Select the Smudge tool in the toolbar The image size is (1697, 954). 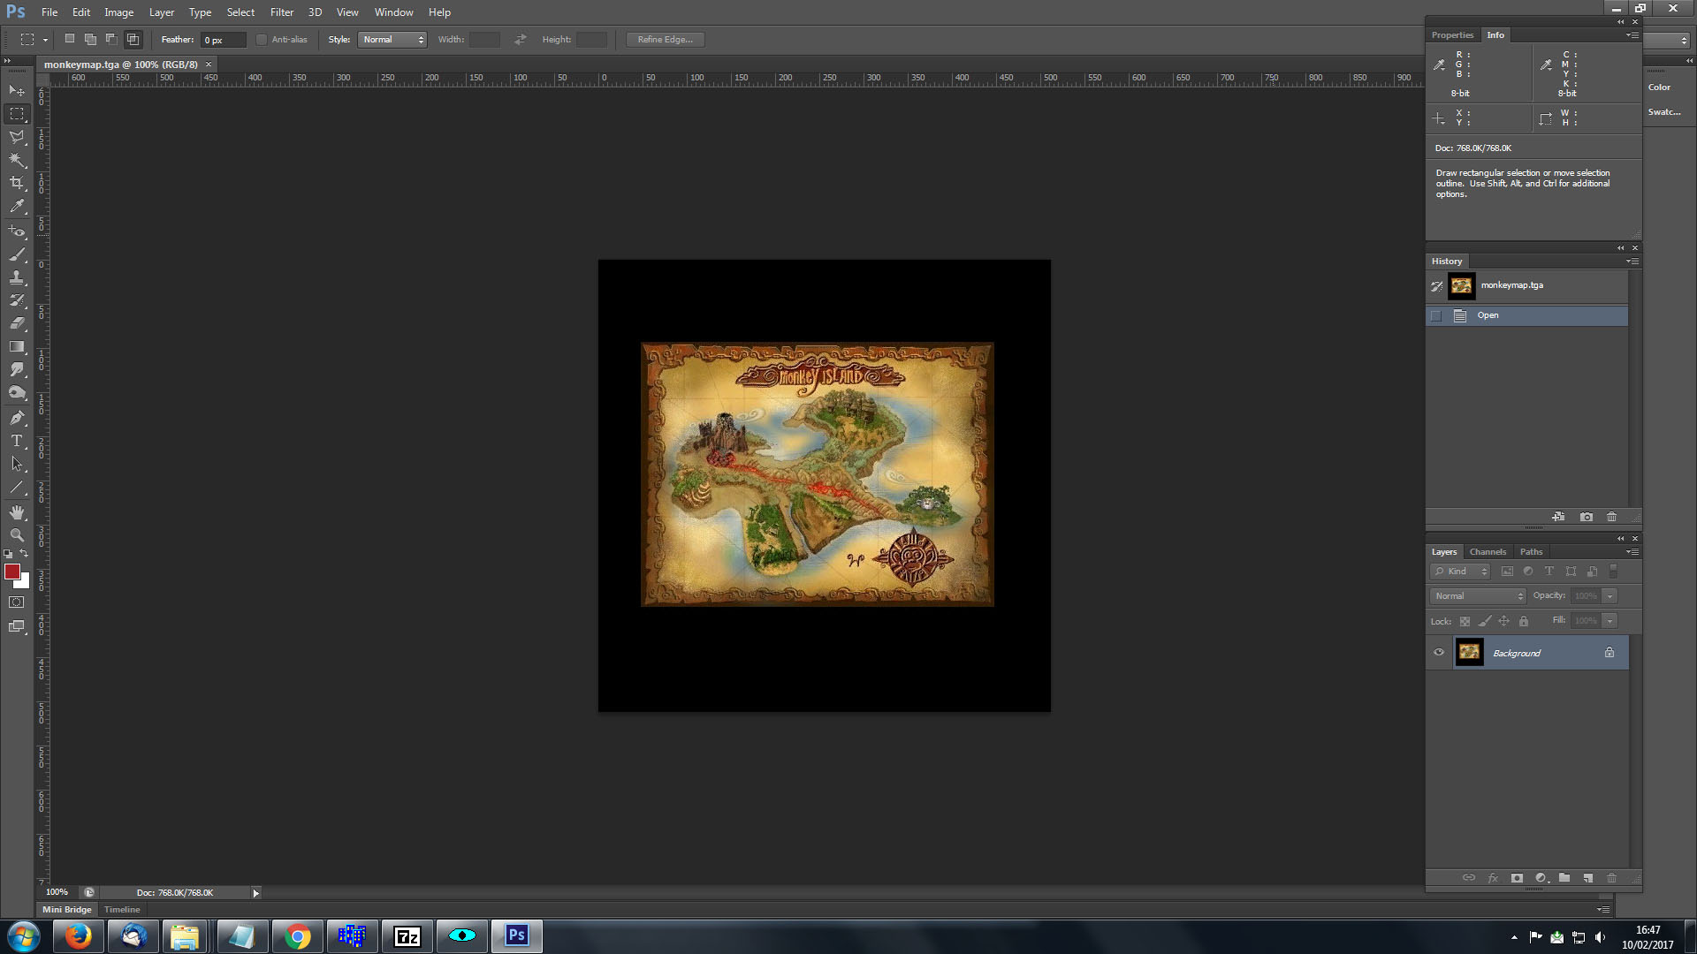pyautogui.click(x=17, y=369)
